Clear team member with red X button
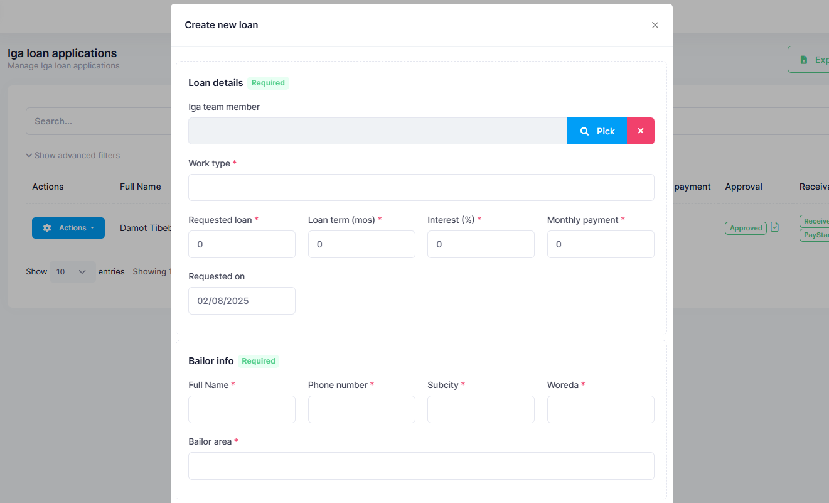 [x=641, y=131]
